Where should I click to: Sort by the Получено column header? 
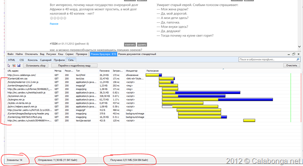(x=105, y=71)
